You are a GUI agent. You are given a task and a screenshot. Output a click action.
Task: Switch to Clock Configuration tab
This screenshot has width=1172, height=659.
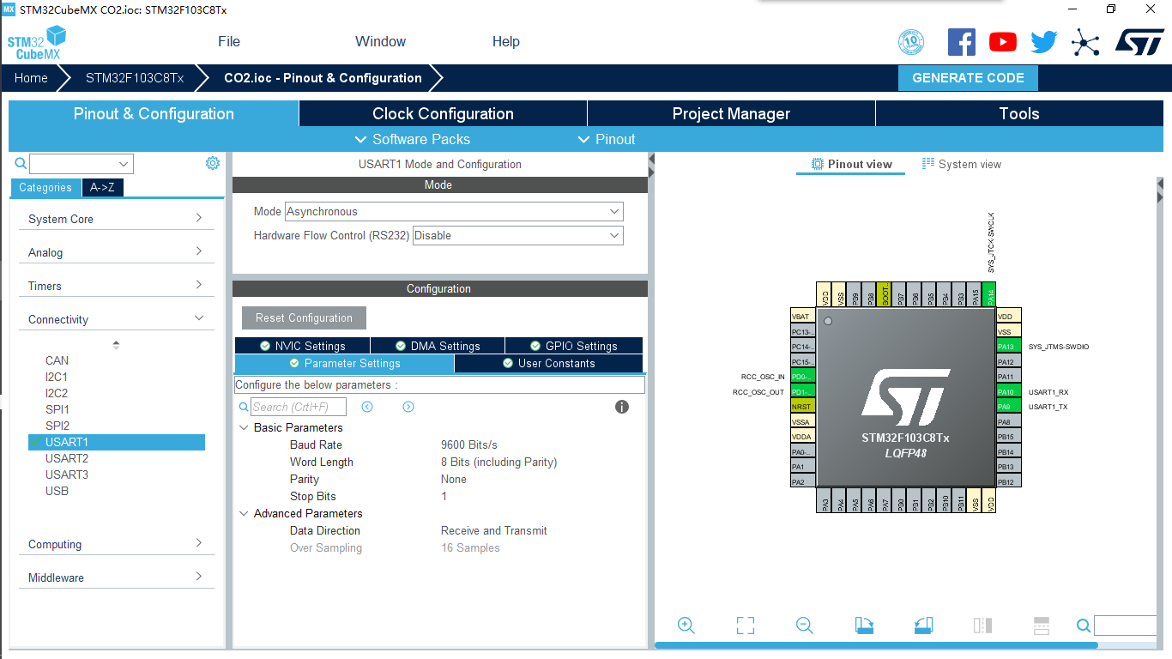pyautogui.click(x=443, y=113)
